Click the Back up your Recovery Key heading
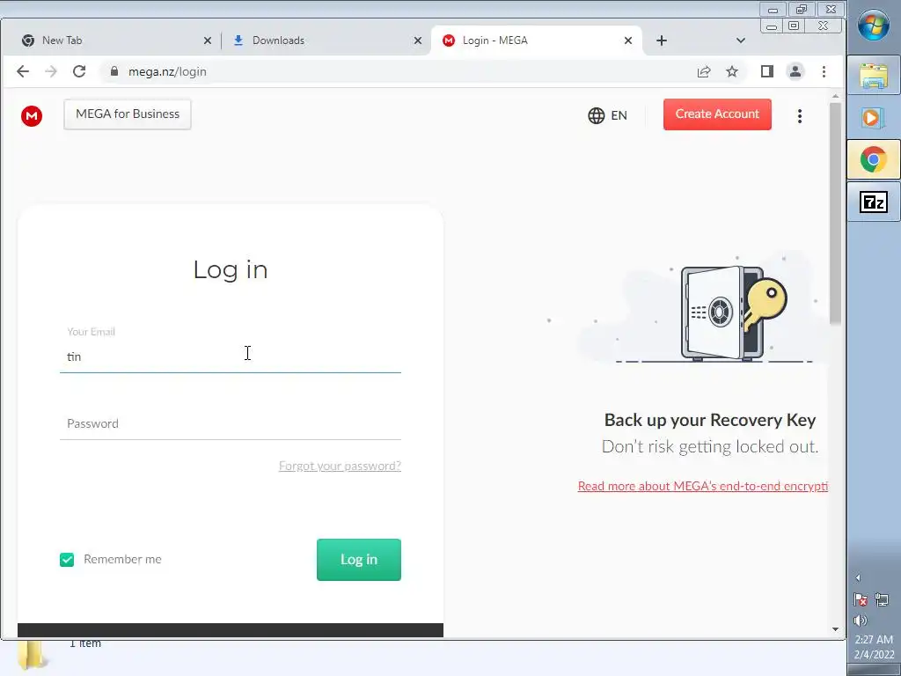901x676 pixels. click(710, 420)
